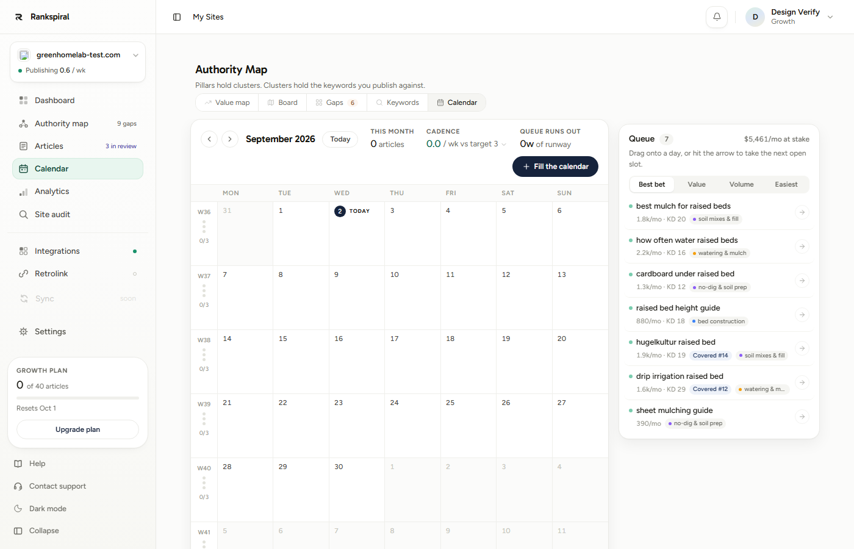Jump to Today button
The width and height of the screenshot is (854, 549).
coord(340,139)
